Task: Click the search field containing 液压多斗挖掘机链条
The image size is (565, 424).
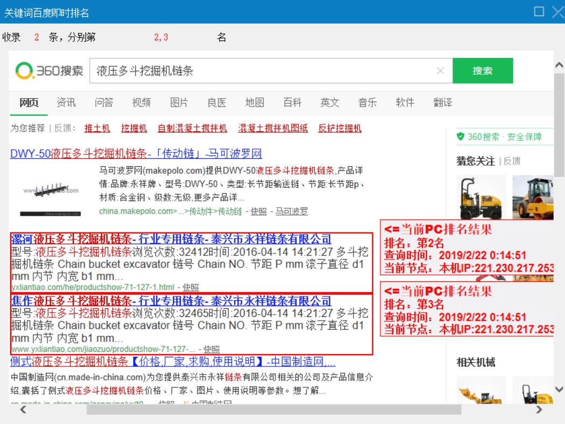Action: pyautogui.click(x=271, y=70)
